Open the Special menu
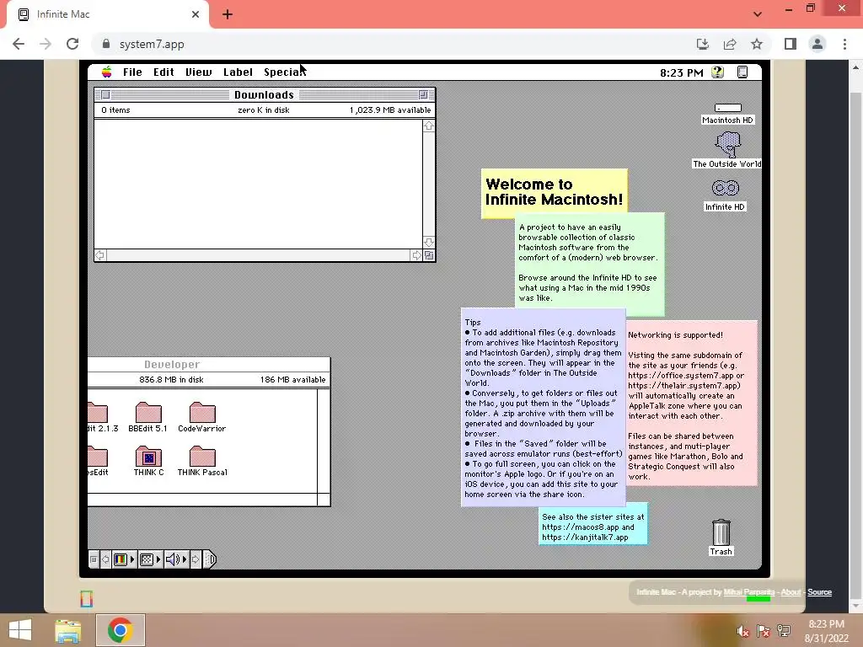The image size is (863, 647). pos(285,72)
